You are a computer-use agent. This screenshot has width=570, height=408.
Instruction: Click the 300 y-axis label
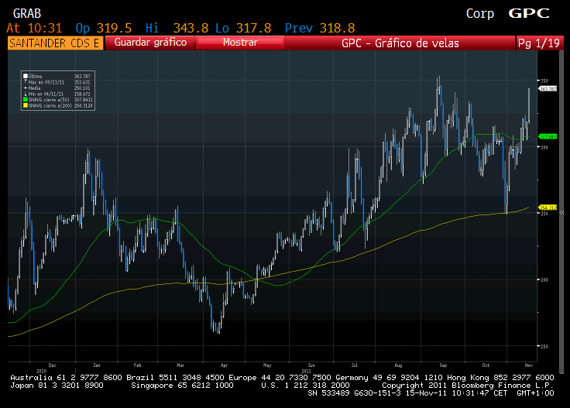(x=544, y=147)
